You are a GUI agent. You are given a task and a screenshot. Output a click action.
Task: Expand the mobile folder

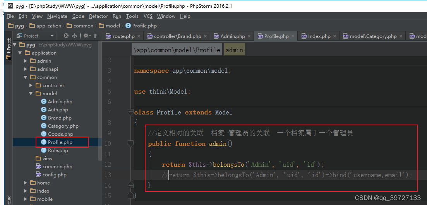pyautogui.click(x=26, y=199)
